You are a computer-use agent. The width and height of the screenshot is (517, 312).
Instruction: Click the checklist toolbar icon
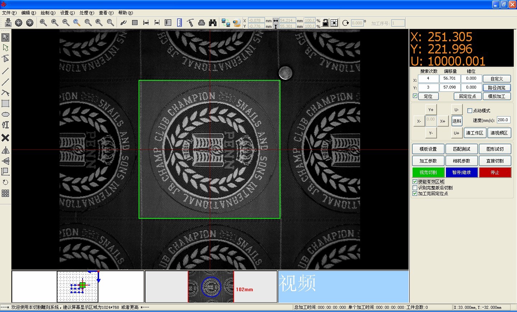tap(168, 23)
